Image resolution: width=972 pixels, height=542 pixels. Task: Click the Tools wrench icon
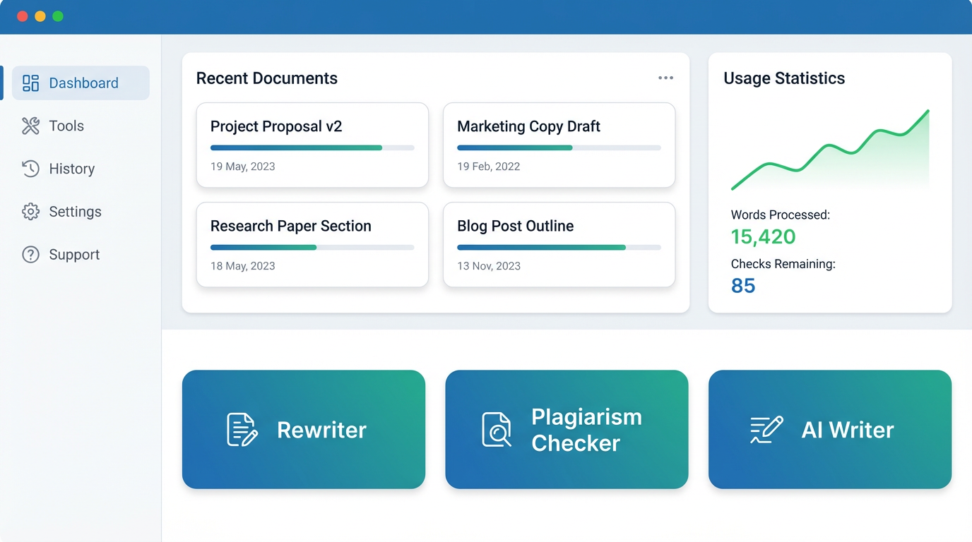tap(30, 126)
